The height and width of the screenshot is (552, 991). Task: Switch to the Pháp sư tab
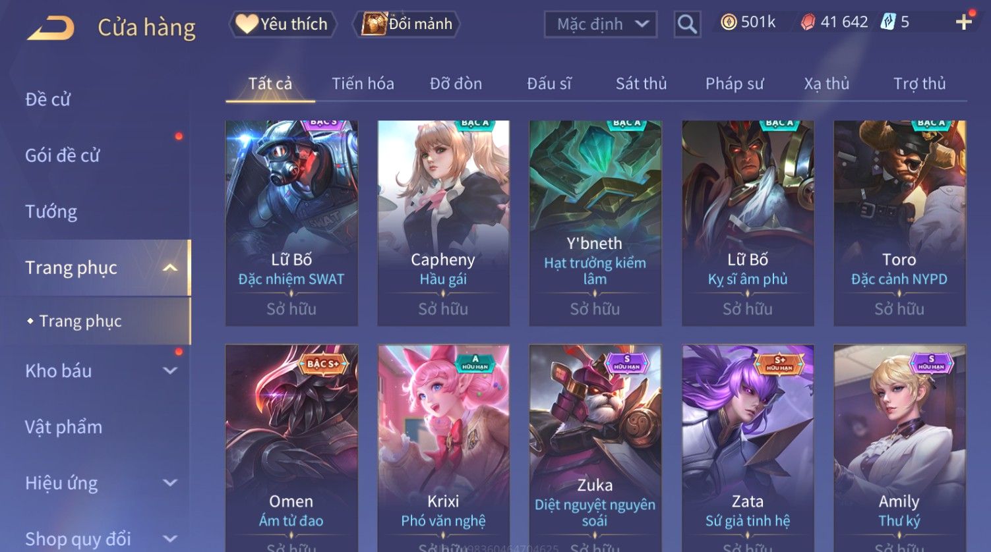click(x=735, y=84)
